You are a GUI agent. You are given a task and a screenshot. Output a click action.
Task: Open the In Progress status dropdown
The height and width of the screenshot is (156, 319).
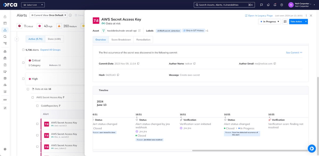(x=270, y=21)
